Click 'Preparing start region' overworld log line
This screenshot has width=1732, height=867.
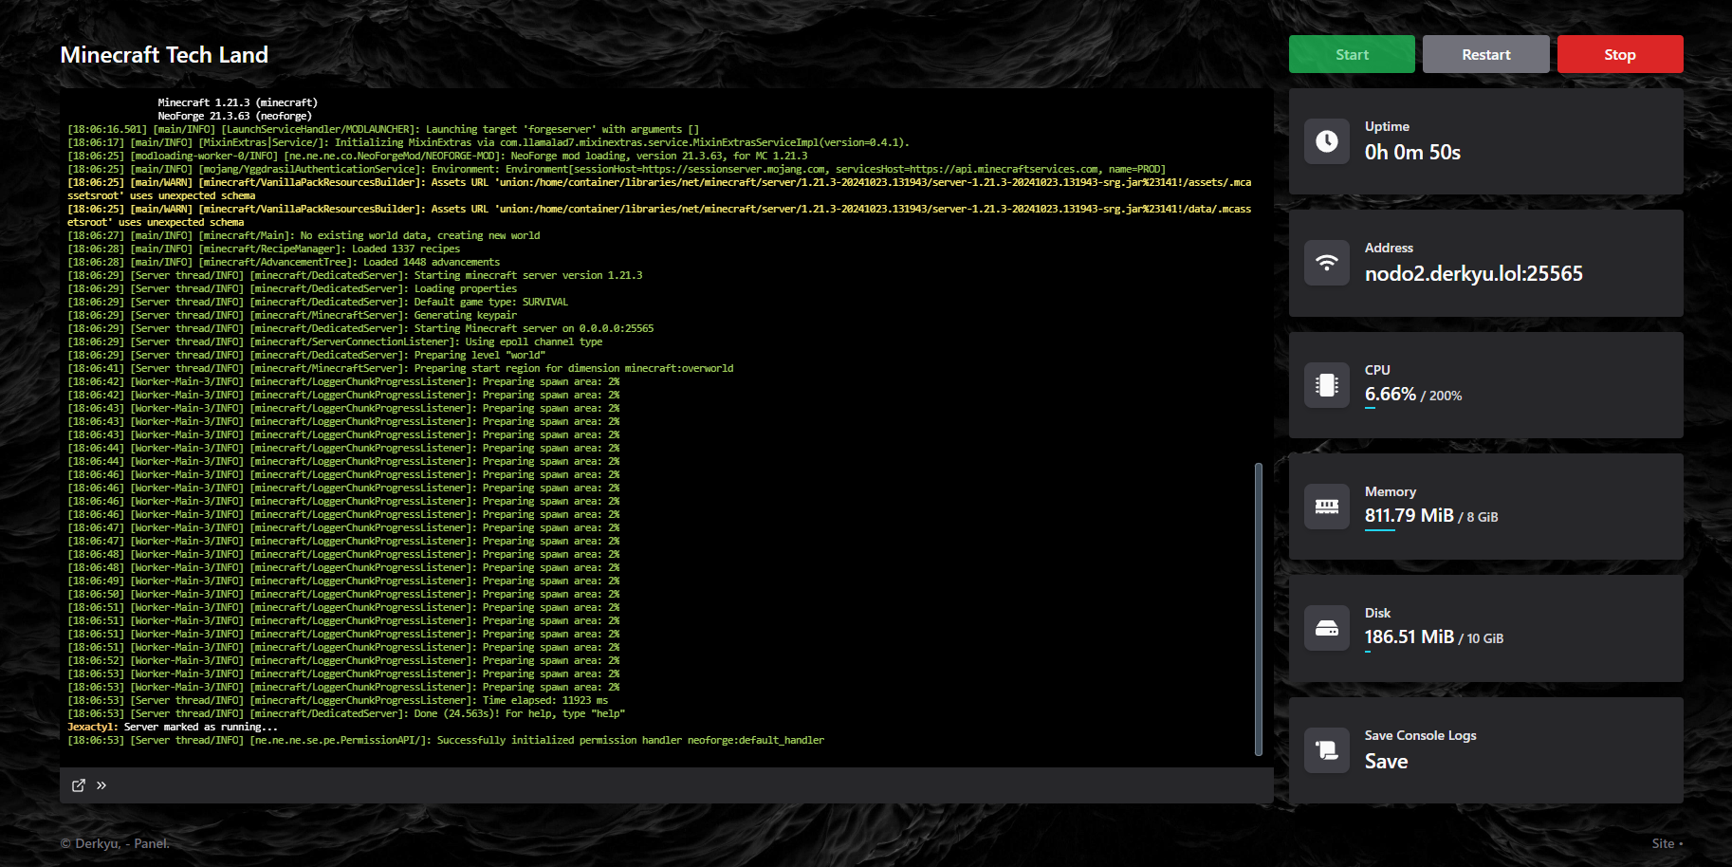(400, 368)
